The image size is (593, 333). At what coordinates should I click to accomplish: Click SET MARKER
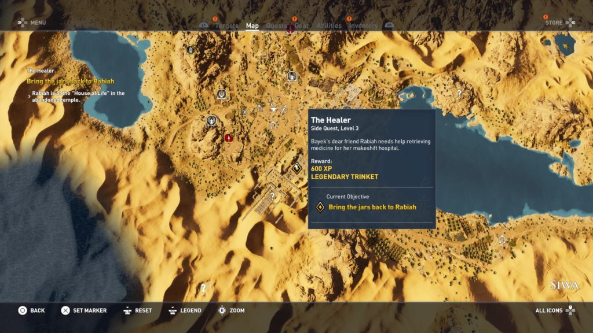pyautogui.click(x=90, y=310)
